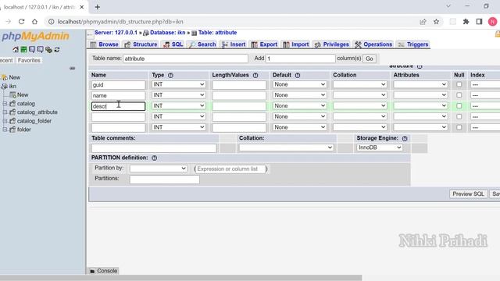Viewport: 500px width, 281px height.
Task: Open the Privileges tab
Action: pyautogui.click(x=331, y=44)
